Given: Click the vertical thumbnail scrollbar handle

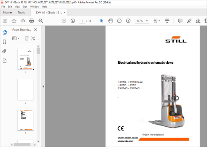Looking at the screenshot, I should tap(38, 51).
